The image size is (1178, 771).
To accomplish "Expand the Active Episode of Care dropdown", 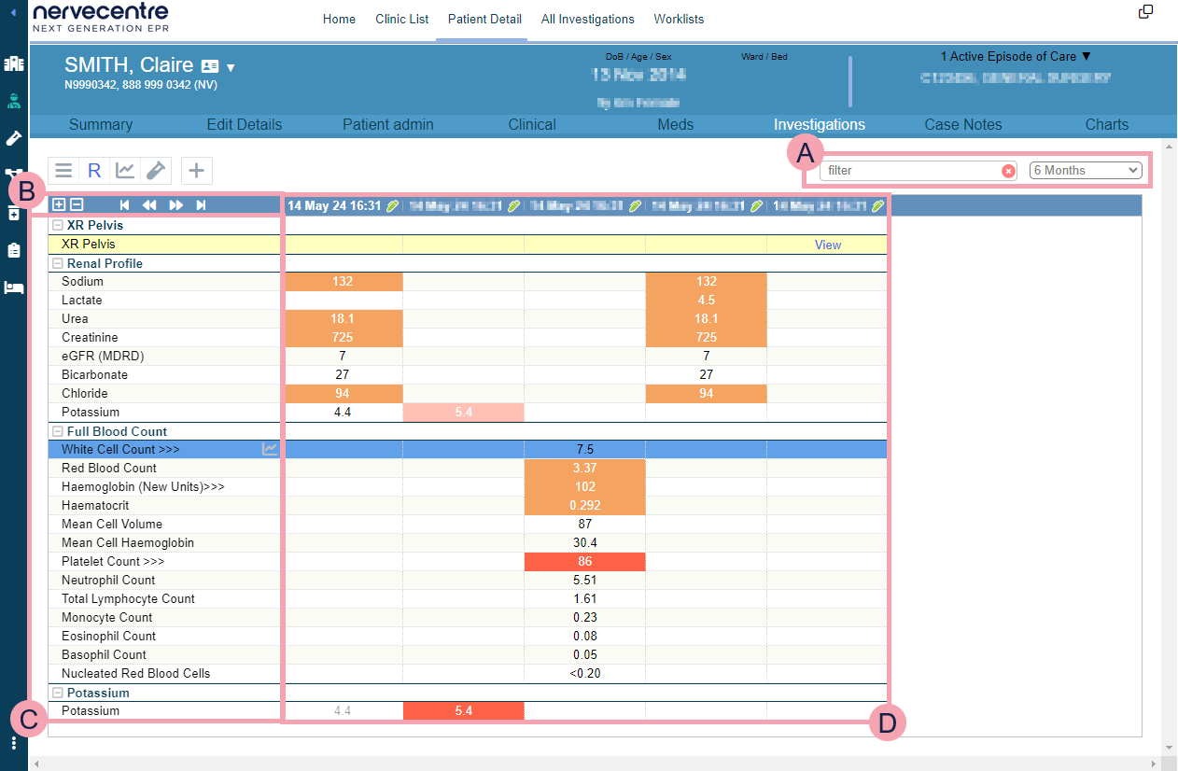I will tap(1016, 57).
